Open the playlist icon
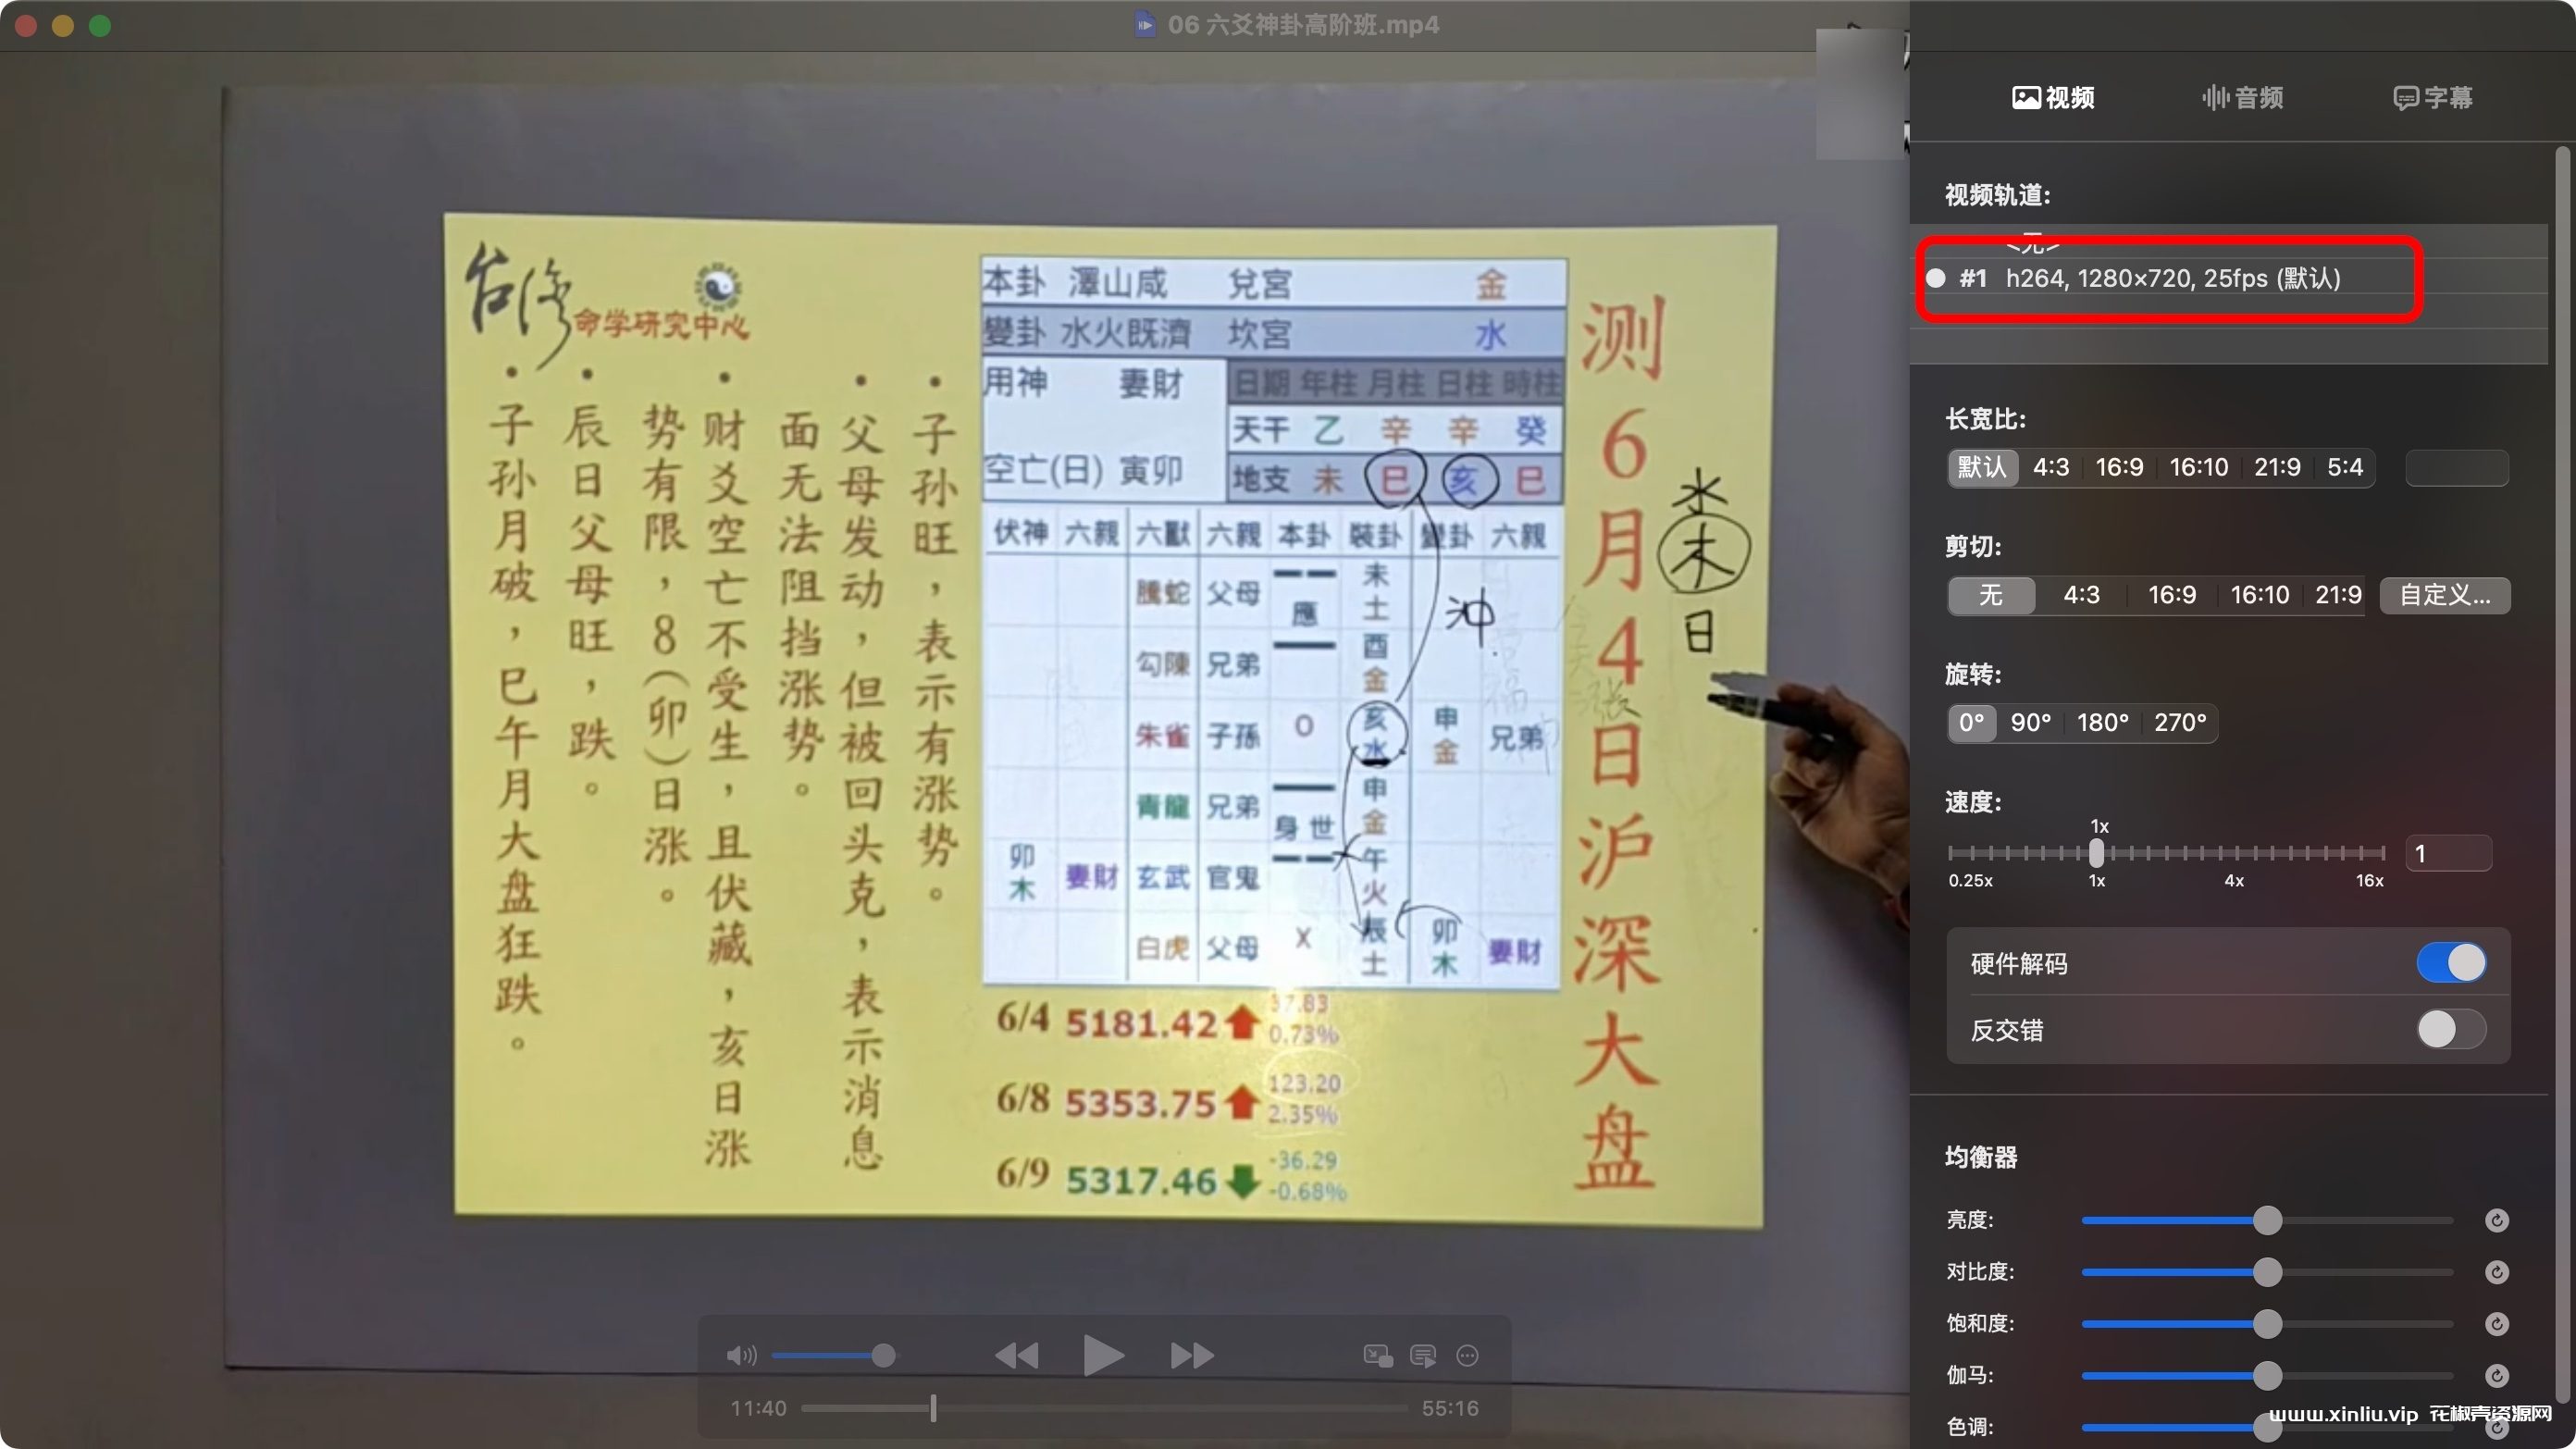Screen dimensions: 2576x1449 tap(1422, 1356)
